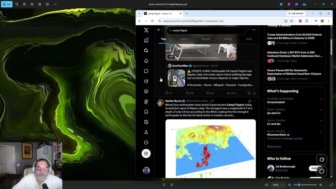Open more options on Stefan Burns post
336x189 pixels.
point(254,101)
